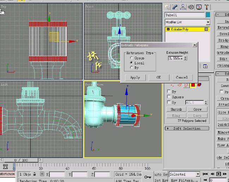Open the Display panel monitor icon
This screenshot has width=229, height=182.
(x=199, y=7)
